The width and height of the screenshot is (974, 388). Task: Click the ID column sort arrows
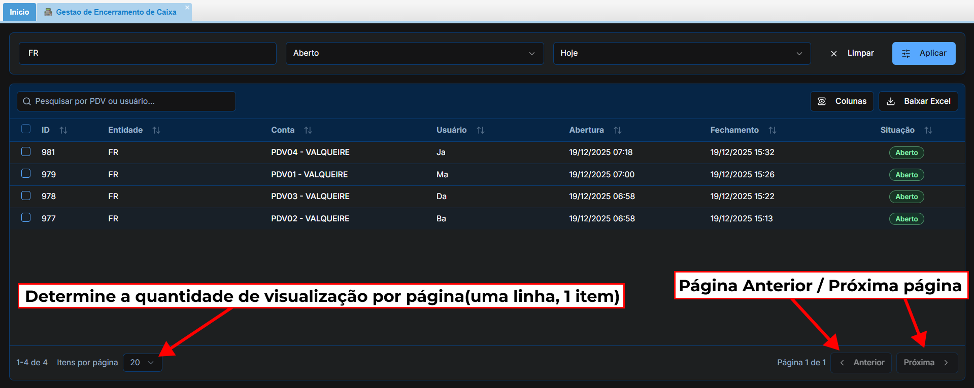coord(63,130)
